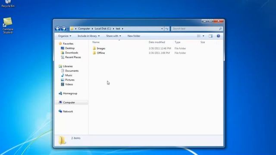Viewport: 276px width, 155px height.
Task: Click the Libraries icon in sidebar
Action: click(60, 66)
